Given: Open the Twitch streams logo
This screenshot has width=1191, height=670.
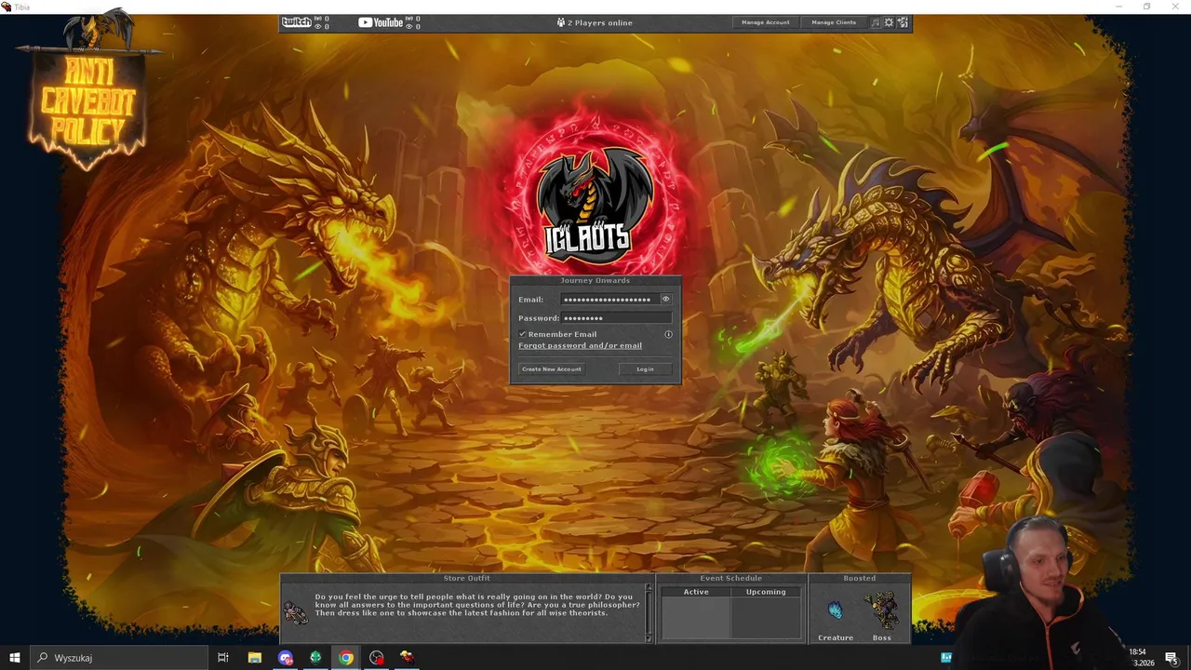Looking at the screenshot, I should click(296, 22).
